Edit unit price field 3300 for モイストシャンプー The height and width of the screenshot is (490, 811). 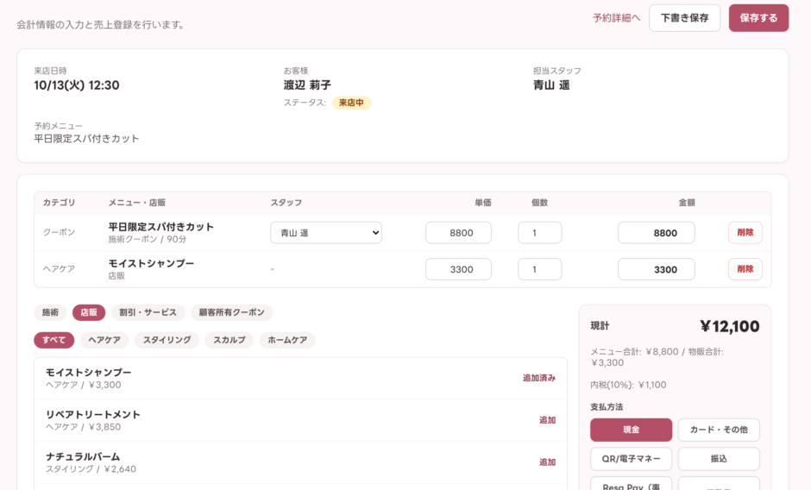458,269
